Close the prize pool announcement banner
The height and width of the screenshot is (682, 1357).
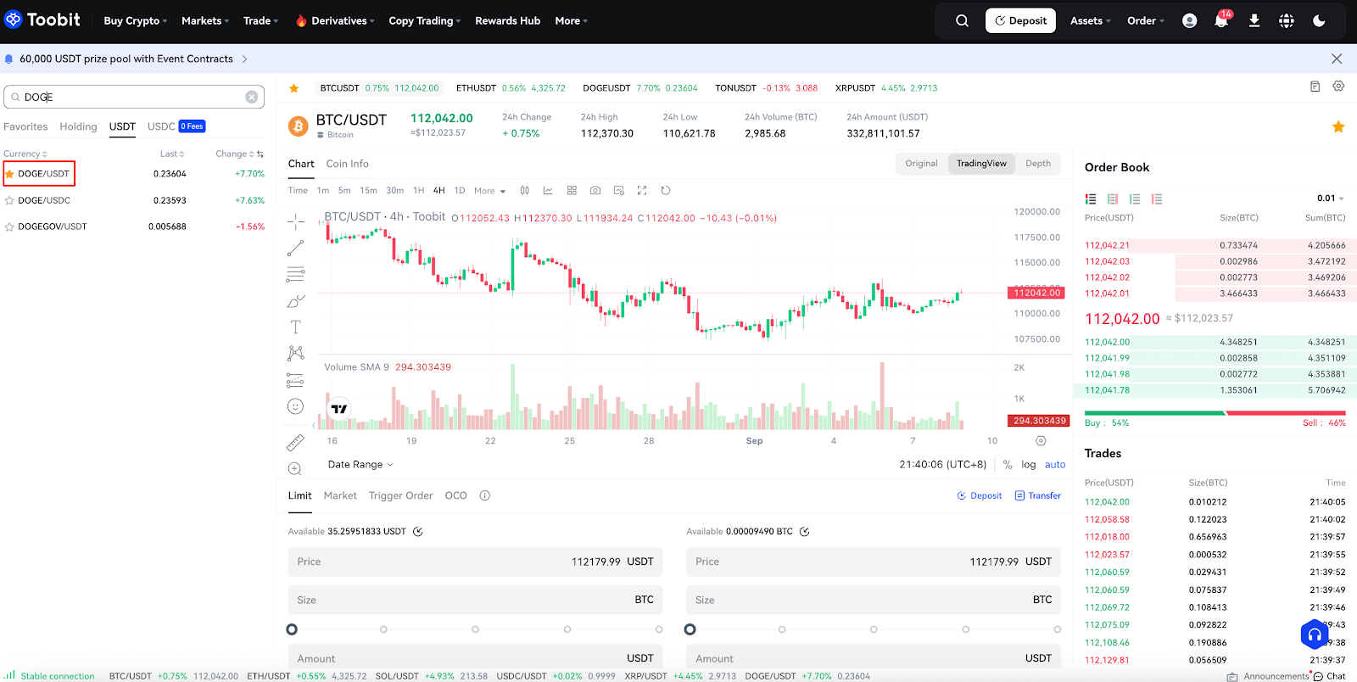1337,59
